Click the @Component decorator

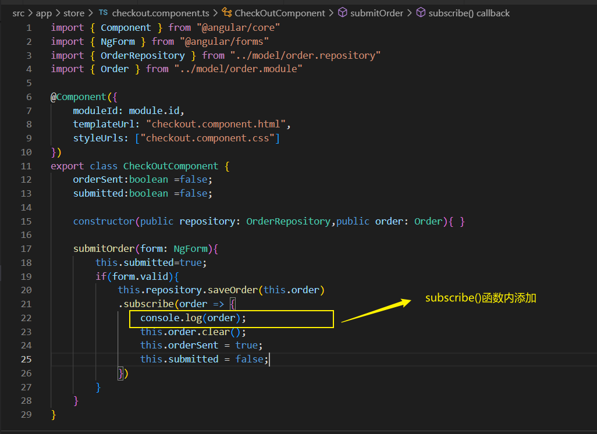click(x=79, y=97)
